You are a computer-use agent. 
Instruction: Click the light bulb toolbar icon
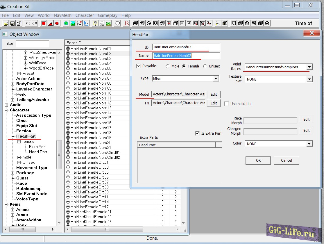[95, 24]
